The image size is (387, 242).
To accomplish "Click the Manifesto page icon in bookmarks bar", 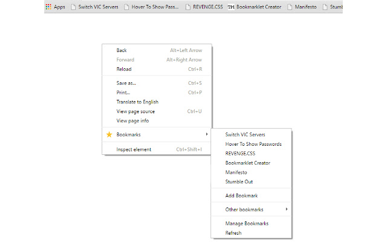I will click(290, 7).
